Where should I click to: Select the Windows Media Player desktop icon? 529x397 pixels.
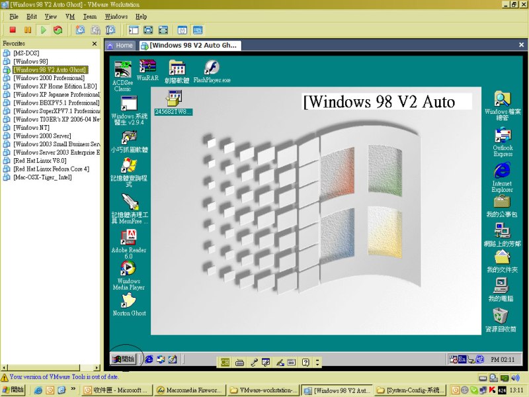coord(128,276)
